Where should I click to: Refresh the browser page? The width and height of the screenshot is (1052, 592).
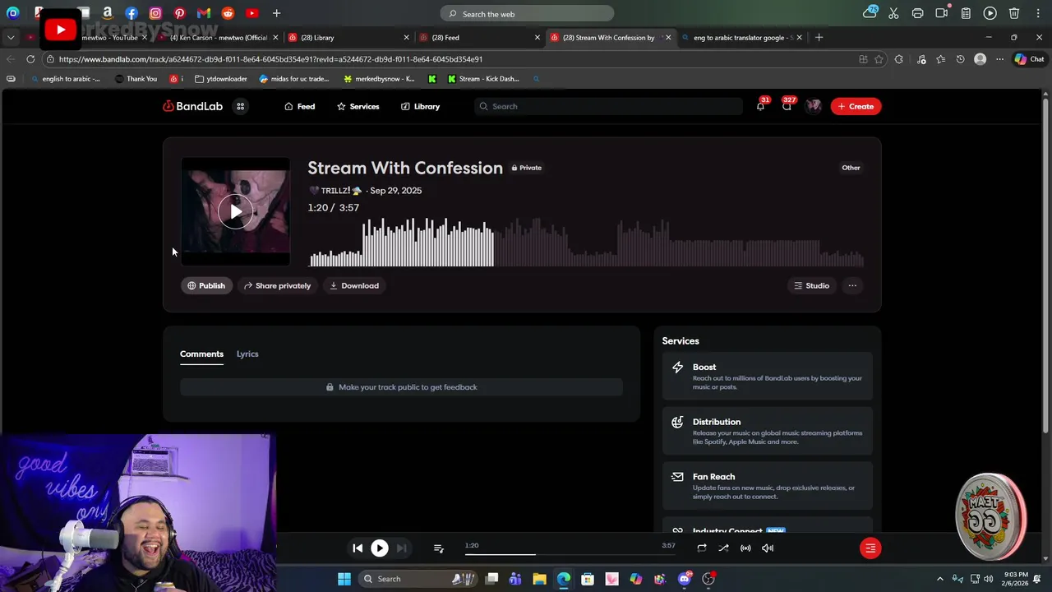click(x=30, y=59)
